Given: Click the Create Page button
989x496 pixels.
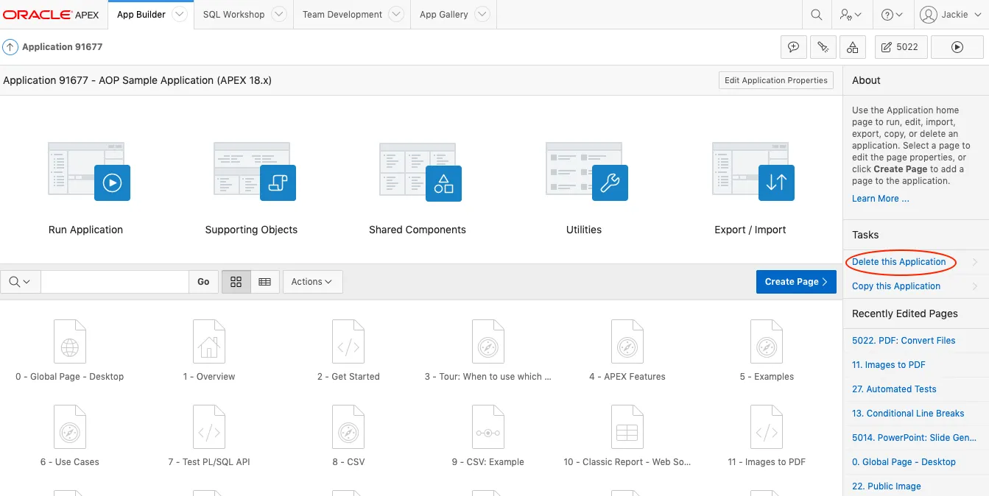Looking at the screenshot, I should [796, 282].
